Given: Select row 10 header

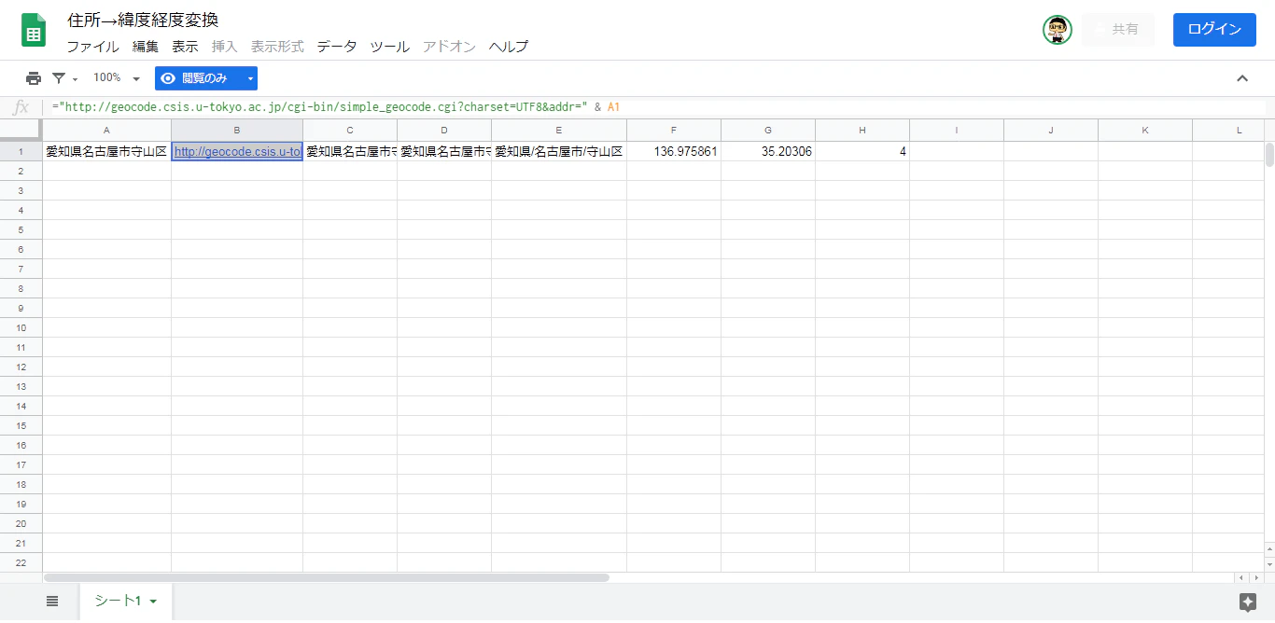Looking at the screenshot, I should click(21, 327).
